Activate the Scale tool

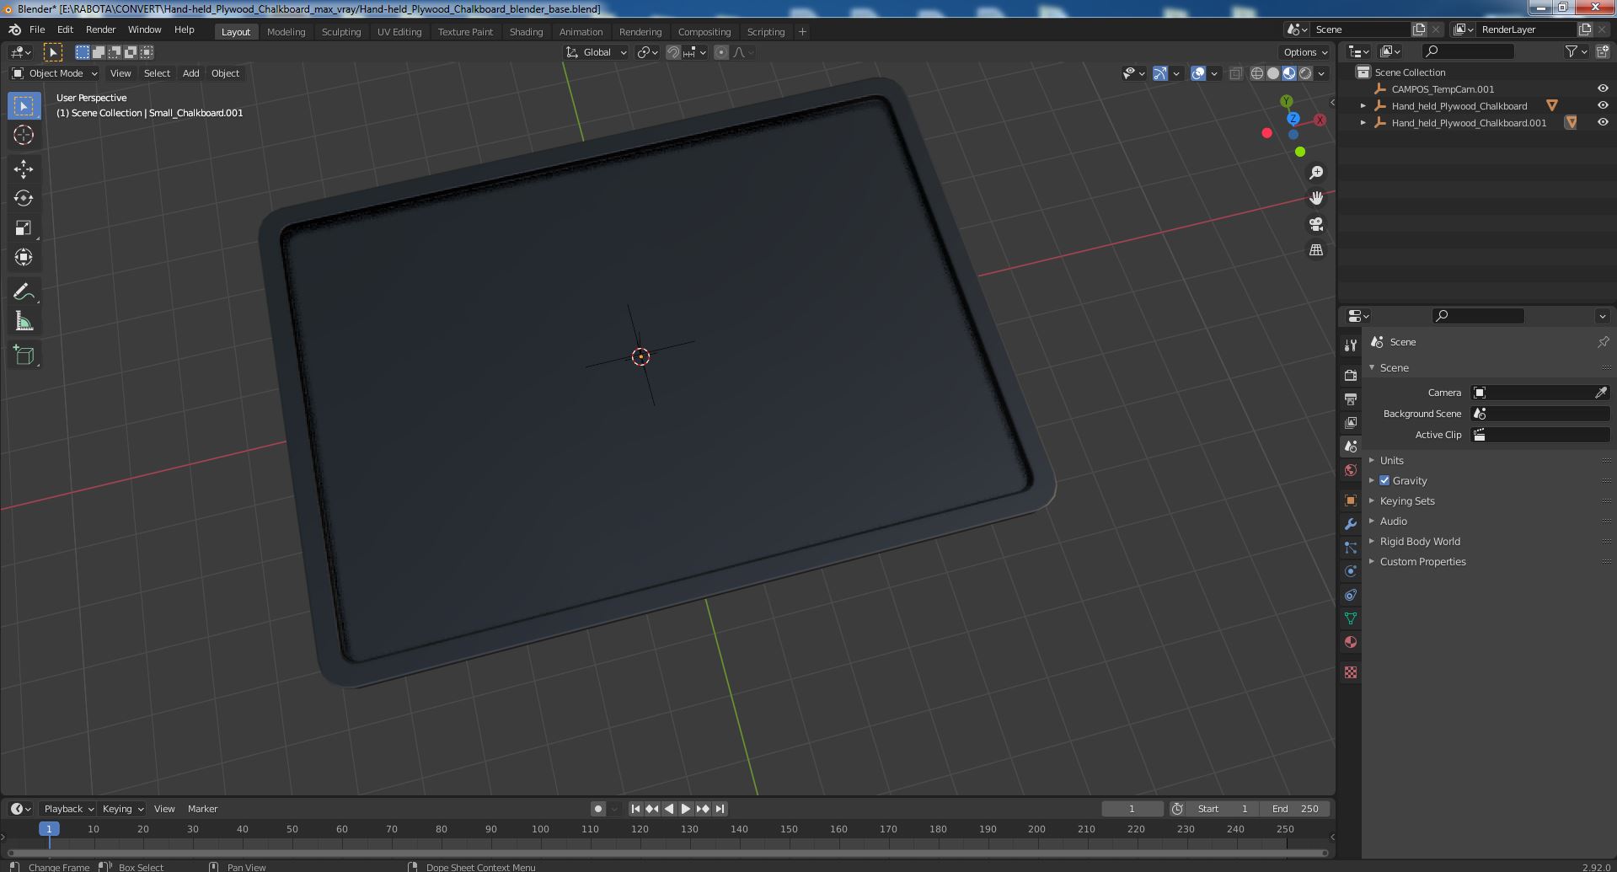24,228
